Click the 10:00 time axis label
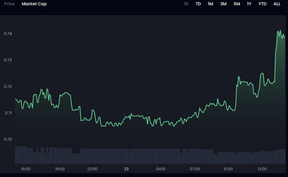Screen dimensions: 288x177 click(x=228, y=169)
